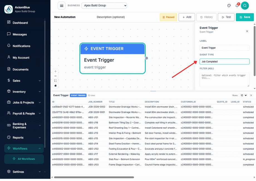Click the LEAD_ID column header
256x181 pixels.
coord(235,102)
